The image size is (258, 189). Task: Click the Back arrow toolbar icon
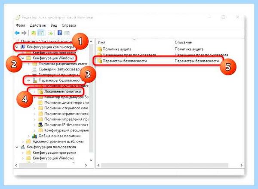17,33
